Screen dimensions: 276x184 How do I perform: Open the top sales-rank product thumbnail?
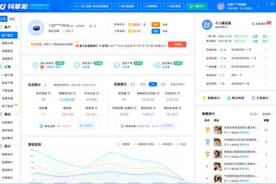click(x=218, y=130)
